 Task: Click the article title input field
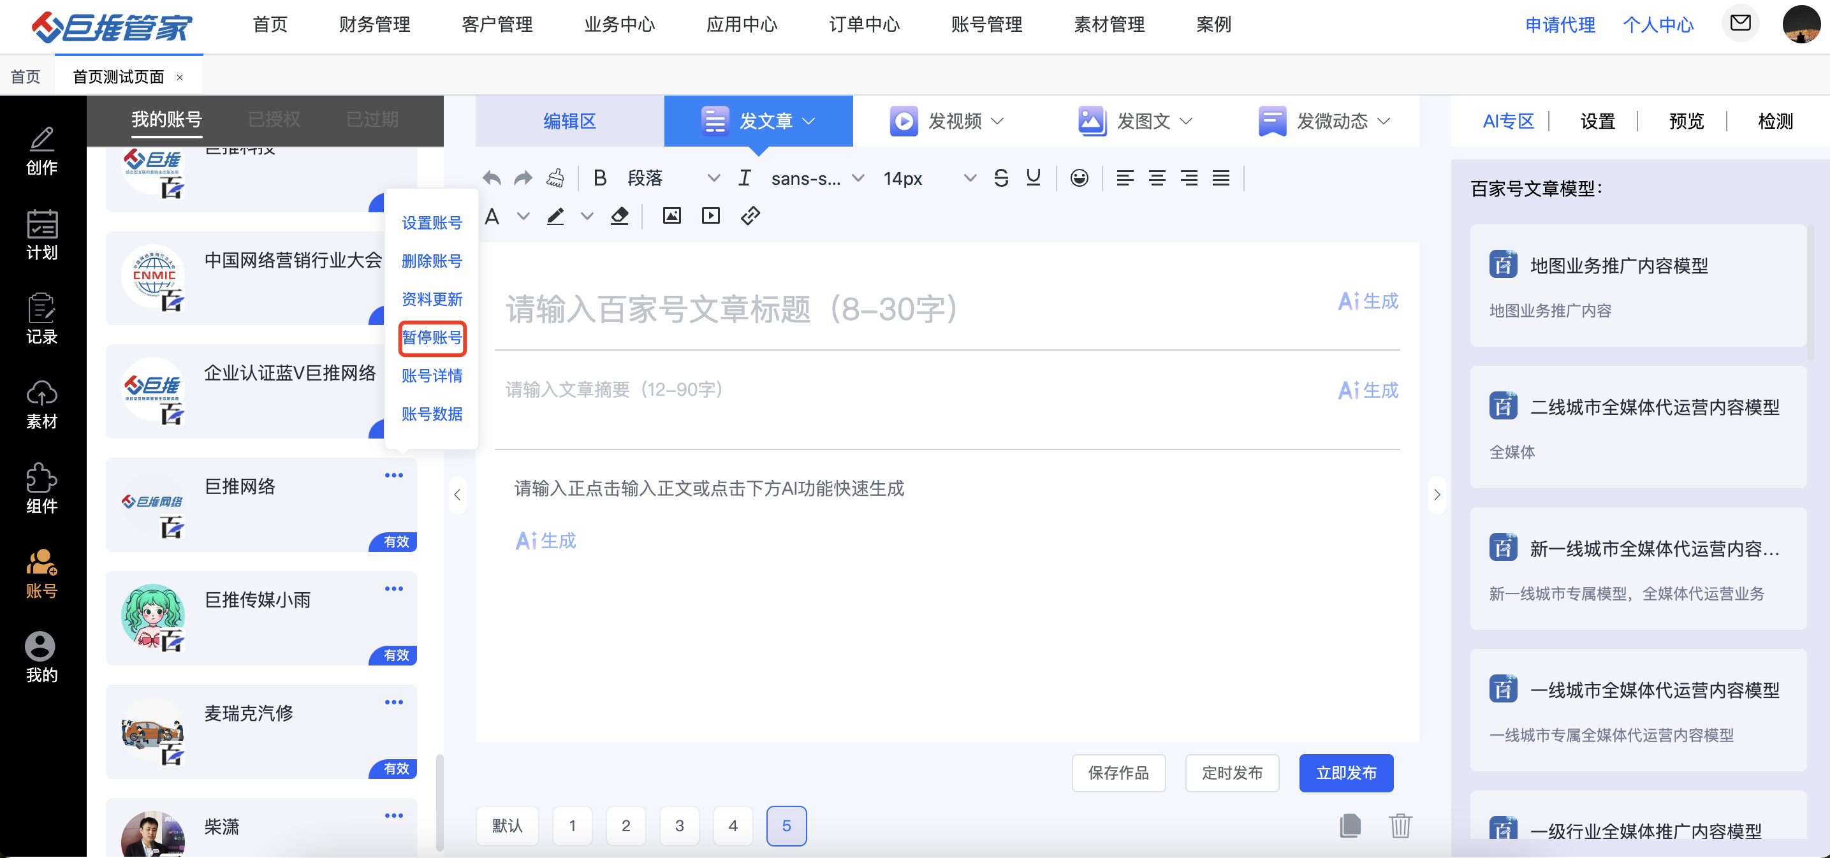tap(909, 309)
